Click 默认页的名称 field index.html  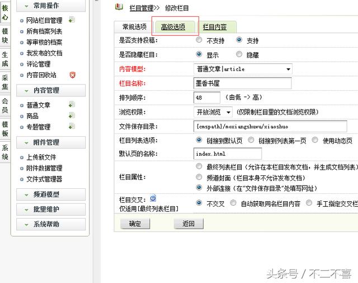[228, 154]
